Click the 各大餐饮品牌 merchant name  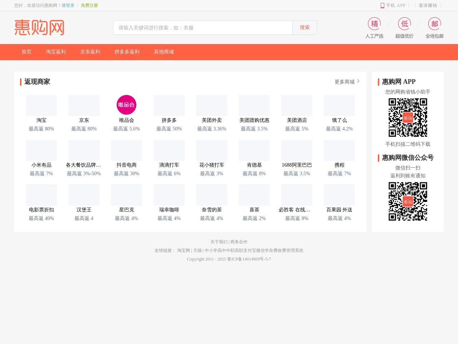point(84,165)
